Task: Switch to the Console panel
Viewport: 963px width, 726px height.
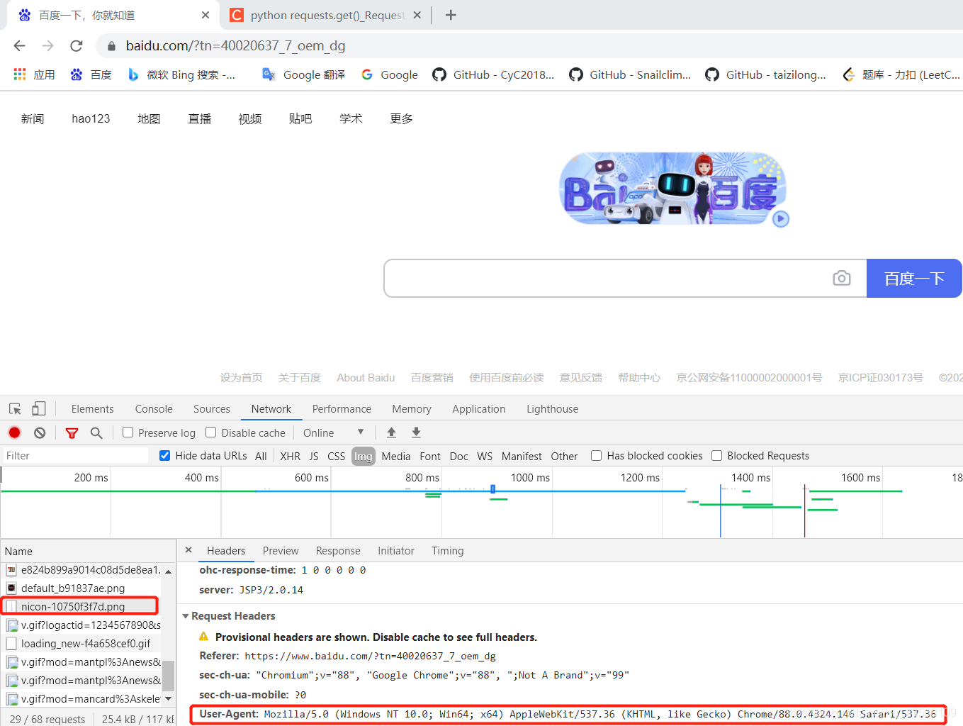Action: click(x=154, y=409)
